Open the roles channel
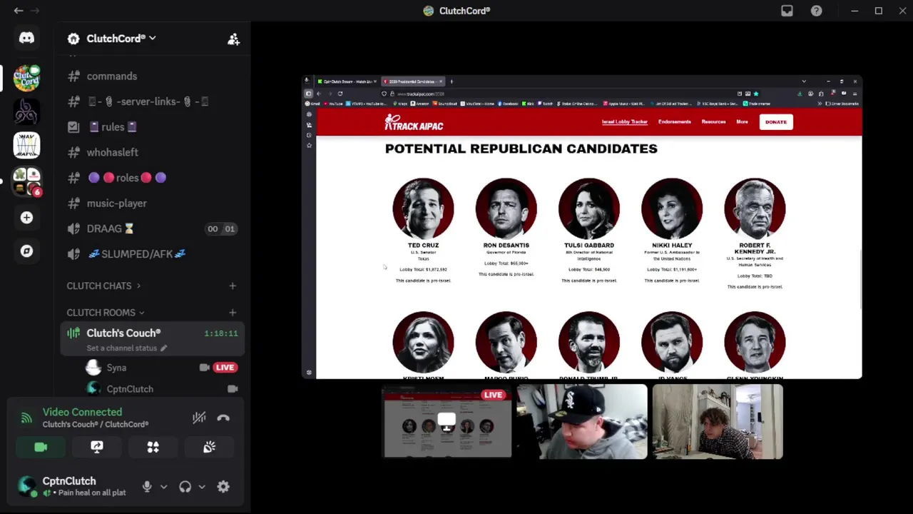 coord(153,178)
